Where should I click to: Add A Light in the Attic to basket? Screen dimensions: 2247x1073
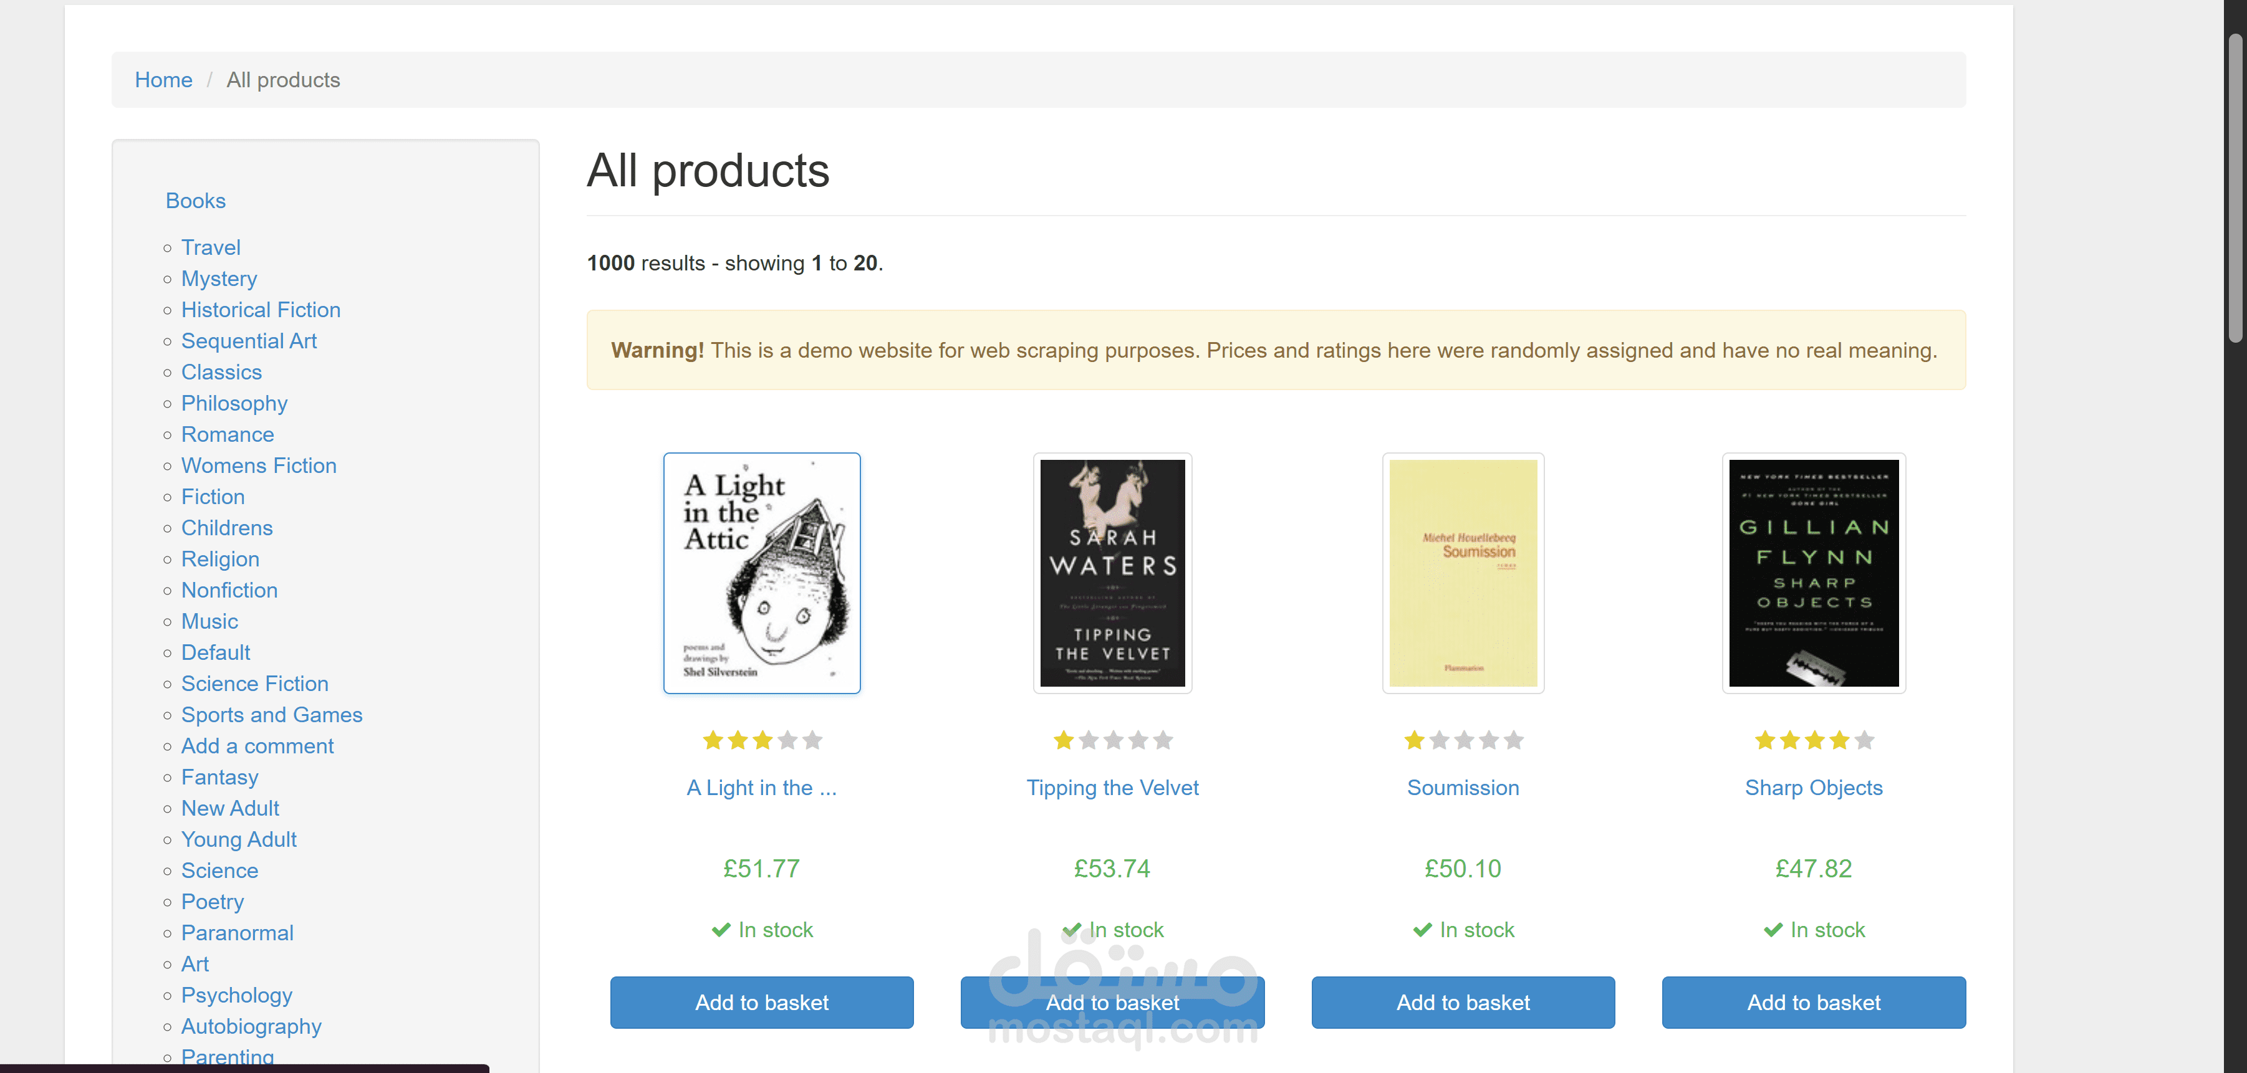coord(761,1003)
